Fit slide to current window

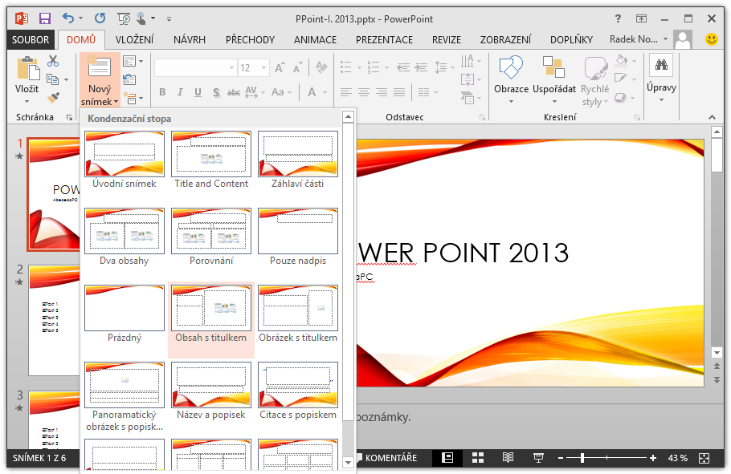click(x=704, y=458)
